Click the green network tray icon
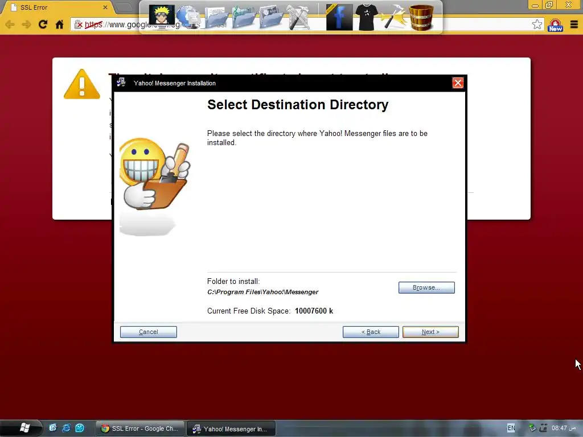The height and width of the screenshot is (437, 583). tap(532, 428)
